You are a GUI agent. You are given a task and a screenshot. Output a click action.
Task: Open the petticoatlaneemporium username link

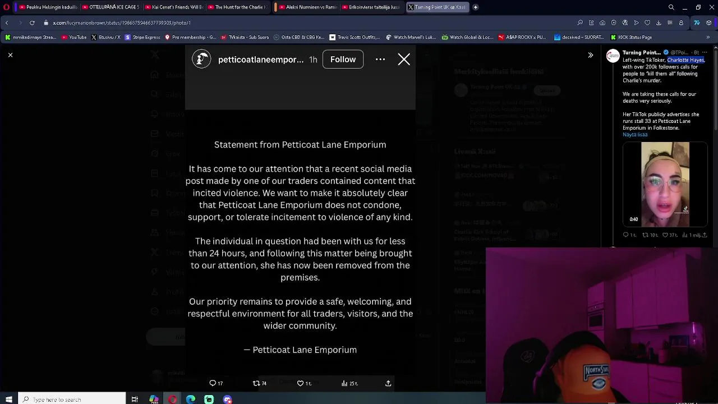[x=261, y=59]
